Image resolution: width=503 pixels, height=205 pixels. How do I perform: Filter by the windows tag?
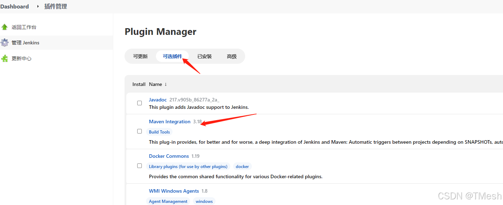[204, 201]
